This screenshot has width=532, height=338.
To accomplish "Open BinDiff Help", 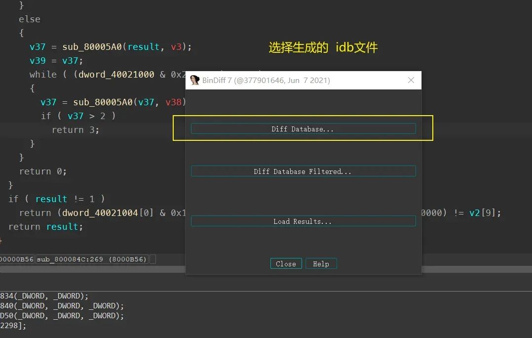I will (321, 263).
